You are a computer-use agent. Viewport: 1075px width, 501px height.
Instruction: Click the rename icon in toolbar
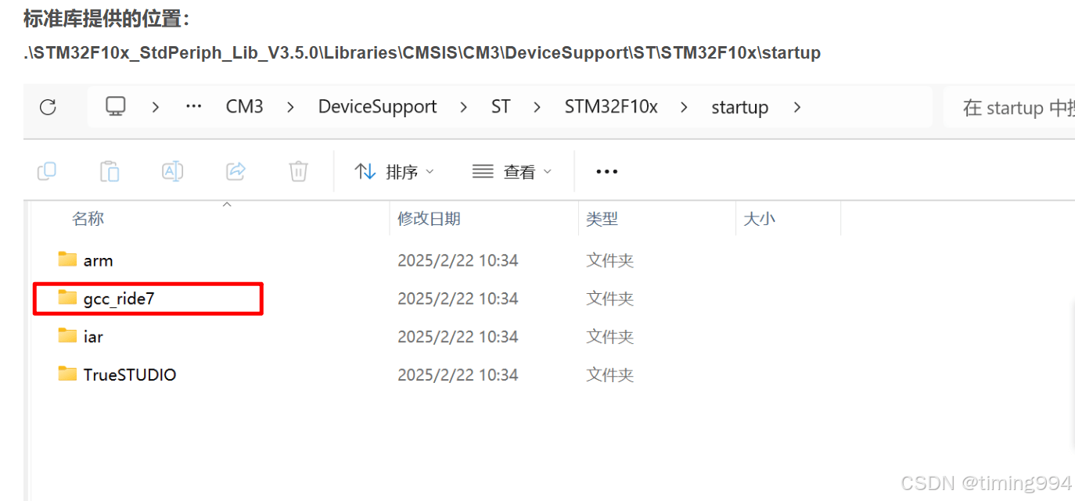click(x=172, y=171)
